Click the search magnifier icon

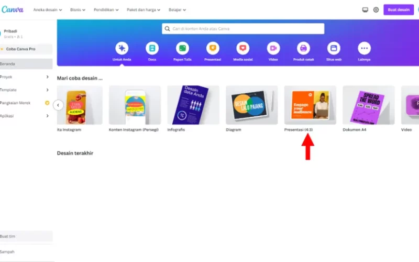167,29
